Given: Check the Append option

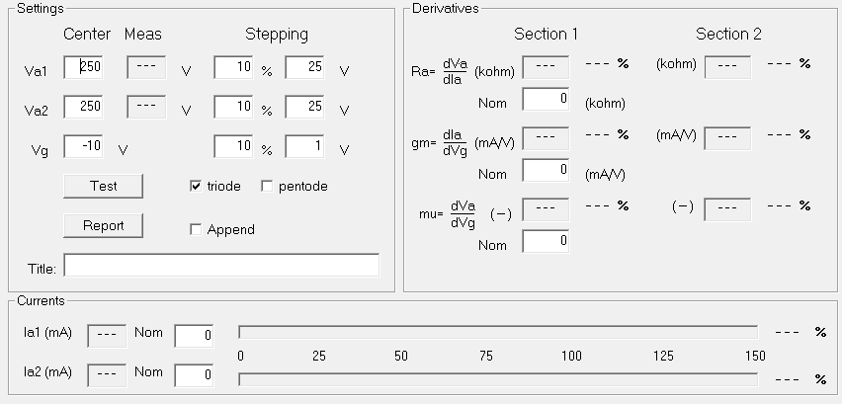Looking at the screenshot, I should 196,229.
